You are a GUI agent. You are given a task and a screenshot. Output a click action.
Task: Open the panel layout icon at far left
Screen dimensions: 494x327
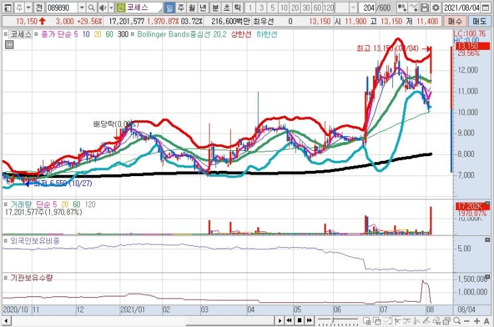pyautogui.click(x=8, y=7)
